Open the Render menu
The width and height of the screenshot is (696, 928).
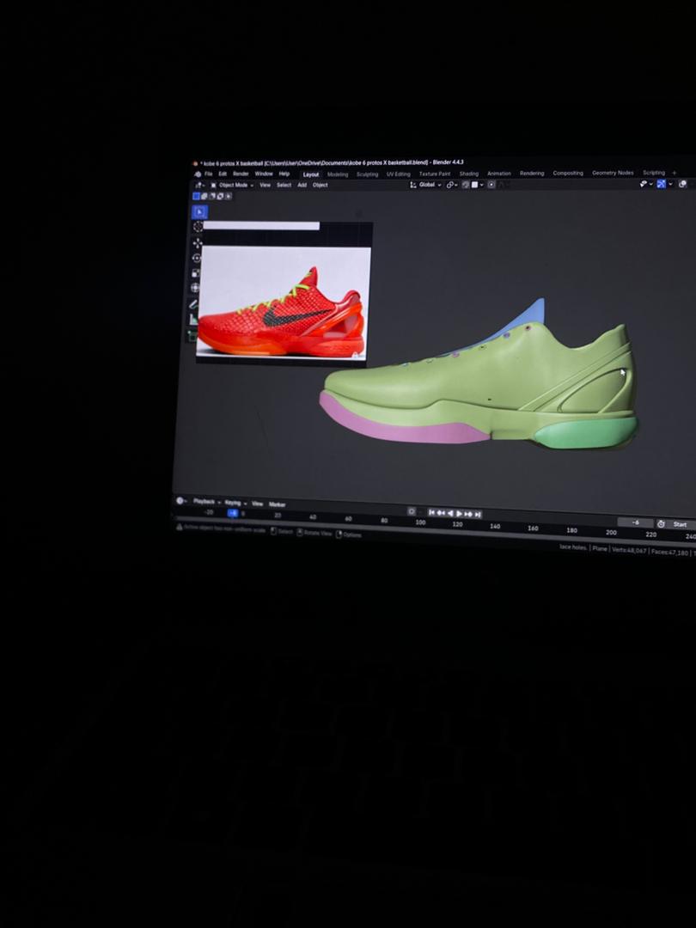tap(241, 174)
